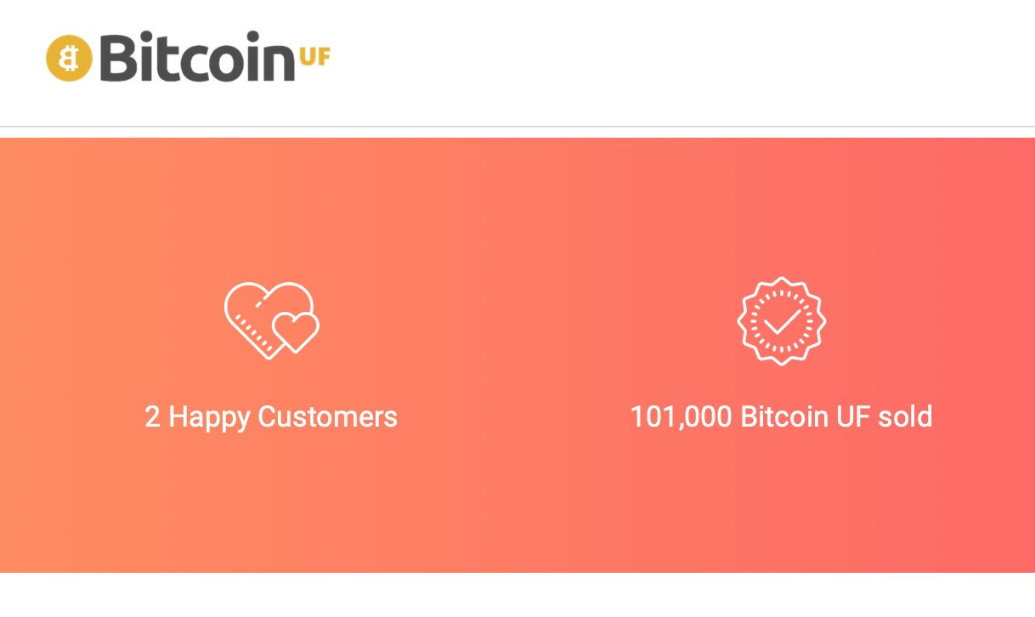Click the number 2 before Happy Customers
The height and width of the screenshot is (617, 1035).
pos(152,417)
